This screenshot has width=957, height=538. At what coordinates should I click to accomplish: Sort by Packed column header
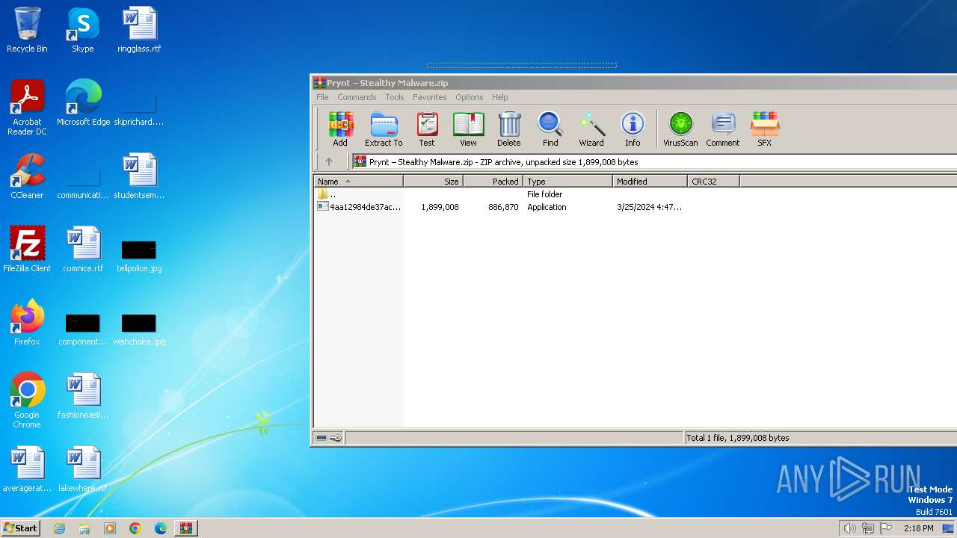click(x=493, y=182)
